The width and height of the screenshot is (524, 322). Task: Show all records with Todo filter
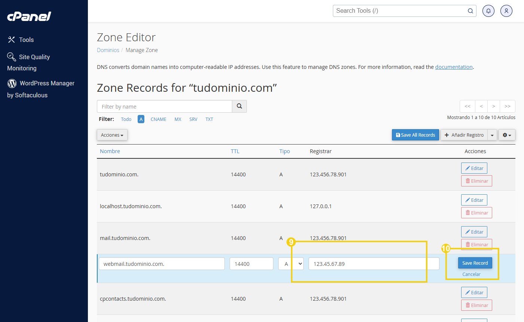pos(126,119)
